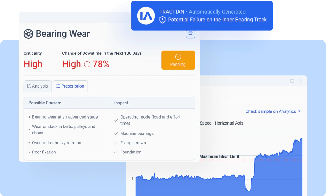This screenshot has width=326, height=196.
Task: Minimize the chart window
Action: [x=284, y=81]
